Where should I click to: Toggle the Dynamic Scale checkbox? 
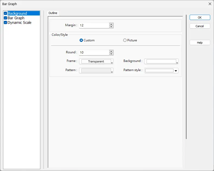tap(5, 22)
